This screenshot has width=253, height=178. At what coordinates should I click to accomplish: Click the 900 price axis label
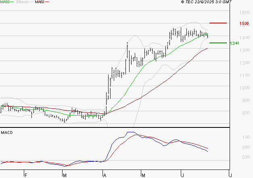point(246,100)
